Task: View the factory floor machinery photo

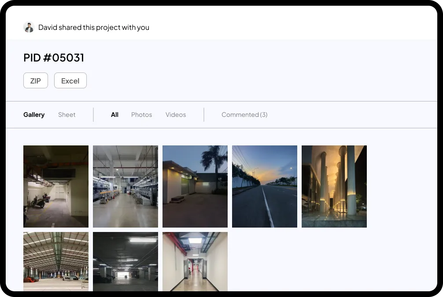Action: click(x=125, y=186)
